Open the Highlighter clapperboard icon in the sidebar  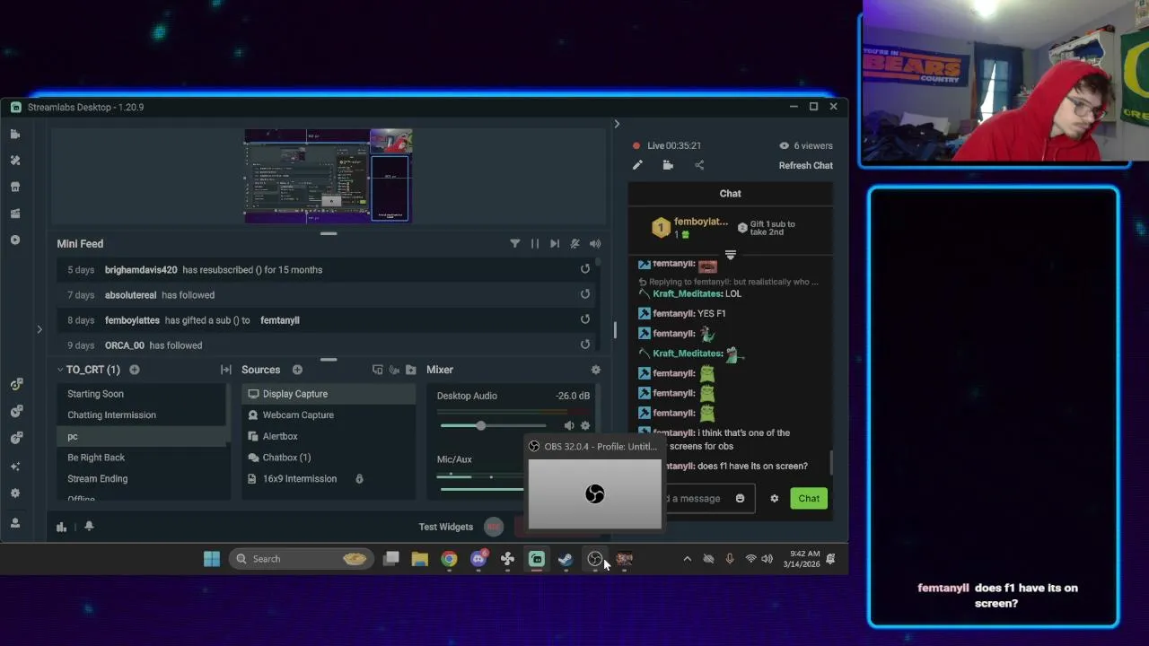pyautogui.click(x=15, y=214)
